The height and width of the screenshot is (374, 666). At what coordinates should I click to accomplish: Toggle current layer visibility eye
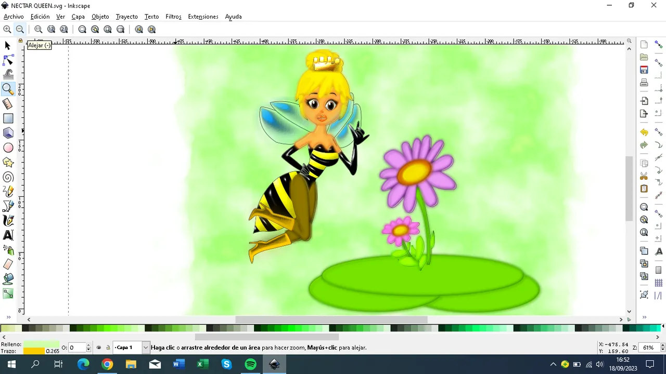coord(99,348)
